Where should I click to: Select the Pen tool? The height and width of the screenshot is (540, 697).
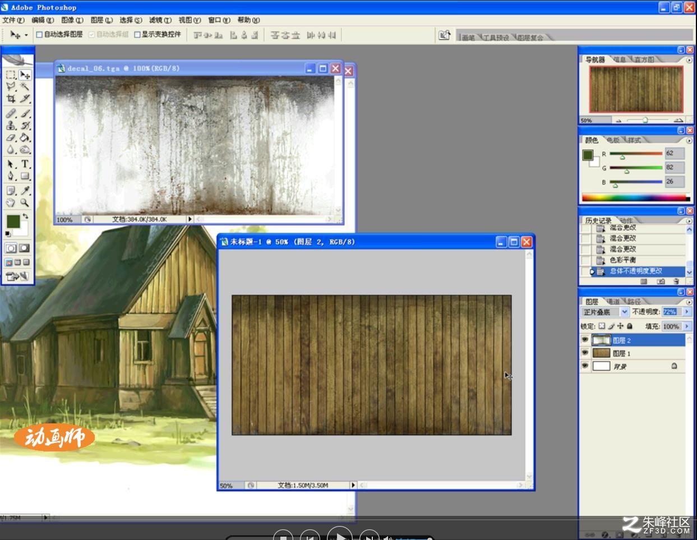tap(11, 176)
